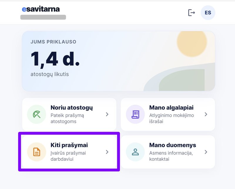
Task: Click Asmens informacija, kontaktai description
Action: click(171, 156)
